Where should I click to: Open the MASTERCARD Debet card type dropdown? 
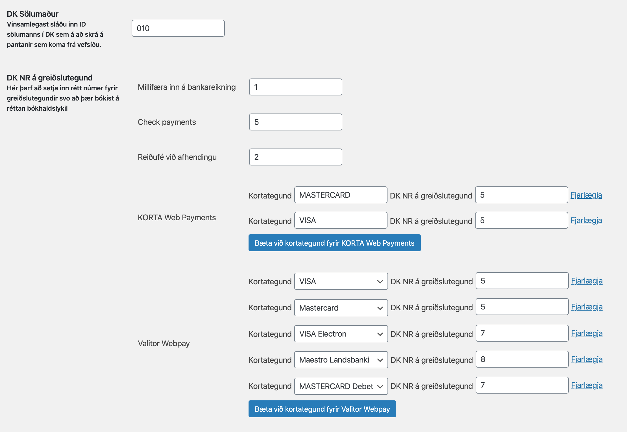pyautogui.click(x=341, y=386)
